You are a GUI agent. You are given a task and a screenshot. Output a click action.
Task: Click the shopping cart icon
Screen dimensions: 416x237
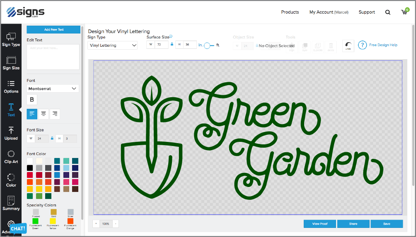point(404,12)
